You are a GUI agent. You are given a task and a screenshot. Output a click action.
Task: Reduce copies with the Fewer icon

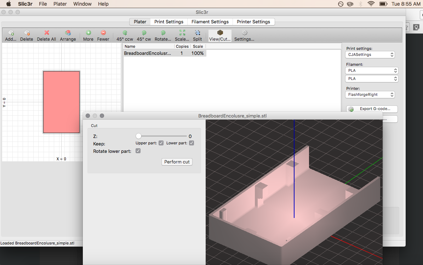point(103,33)
